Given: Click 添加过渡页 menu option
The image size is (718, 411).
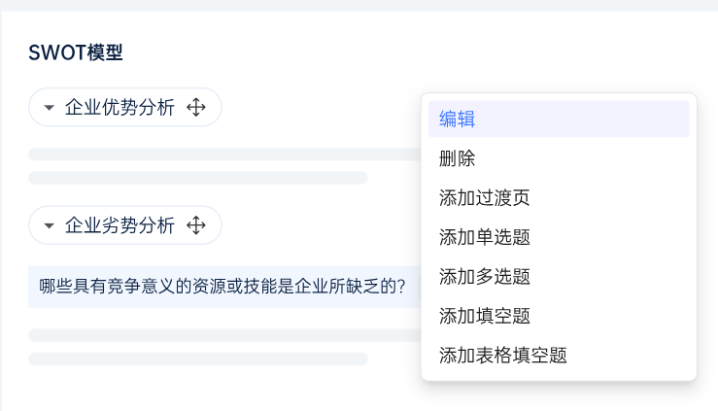Looking at the screenshot, I should tap(484, 198).
